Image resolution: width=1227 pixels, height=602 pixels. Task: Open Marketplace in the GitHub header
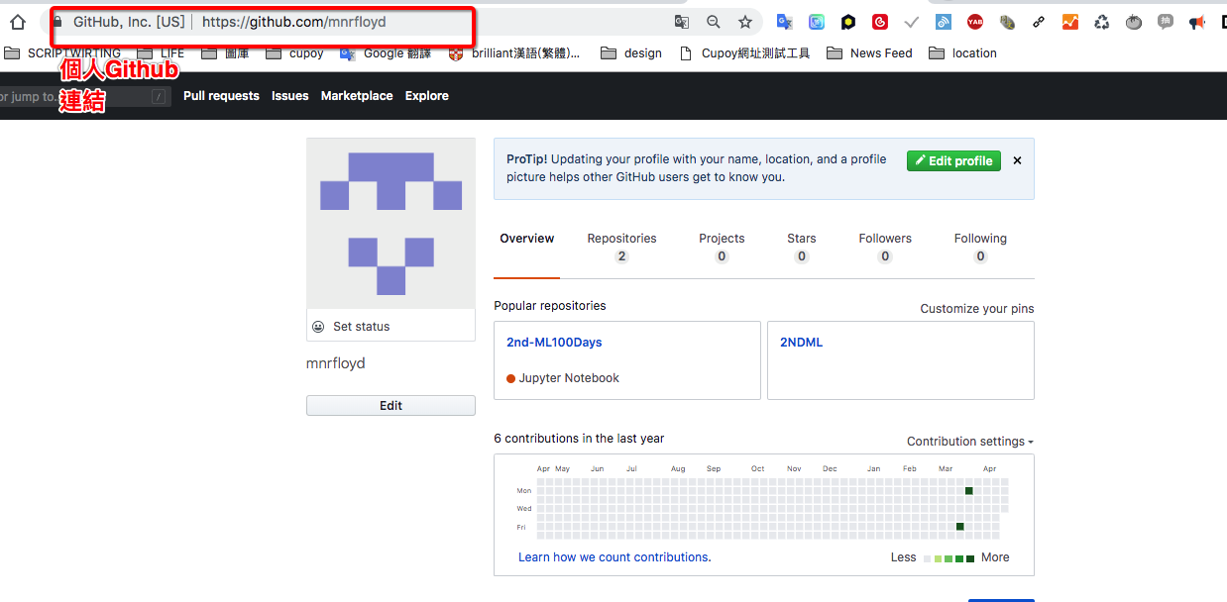click(x=357, y=96)
